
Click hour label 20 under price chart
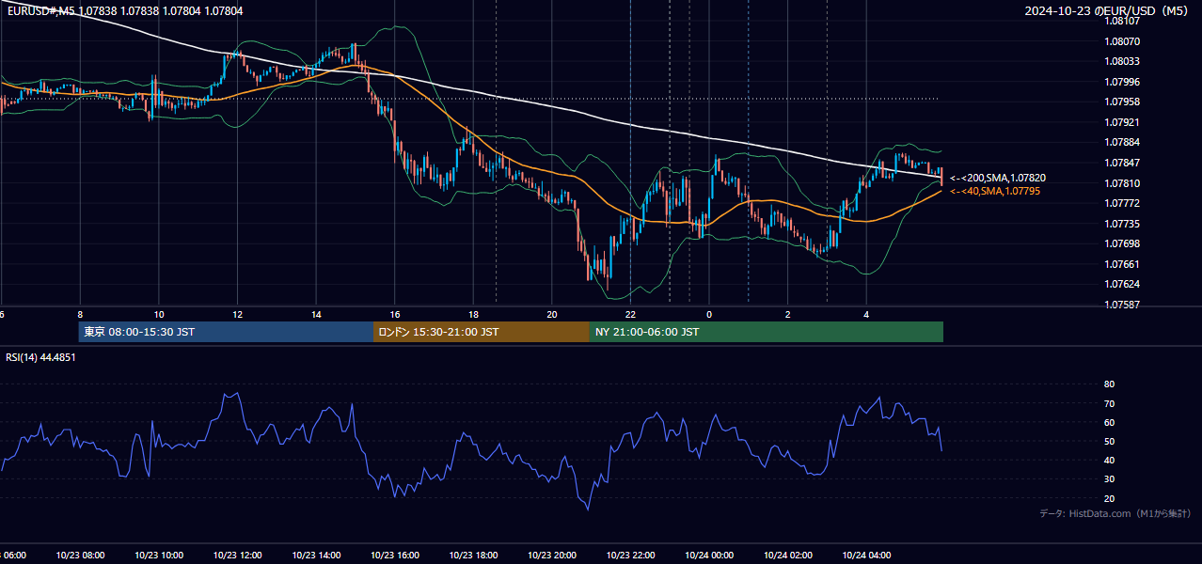[552, 314]
